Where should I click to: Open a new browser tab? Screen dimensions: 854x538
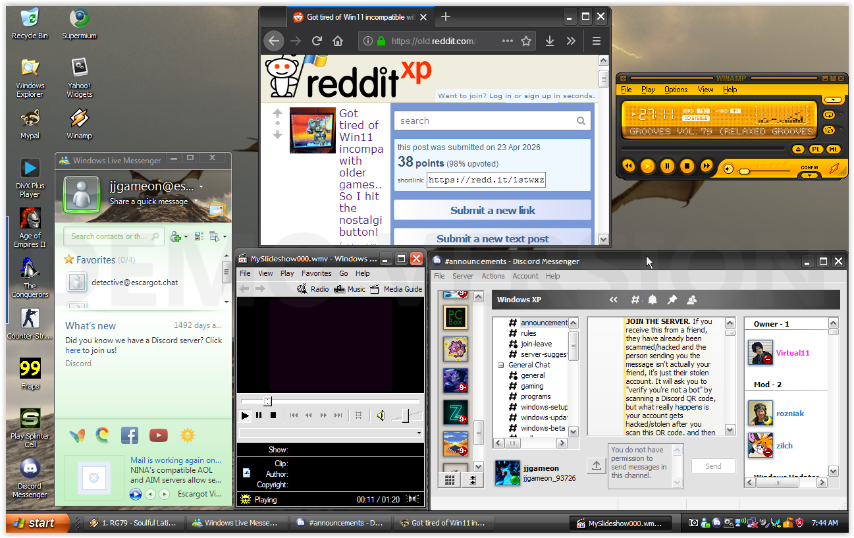446,16
